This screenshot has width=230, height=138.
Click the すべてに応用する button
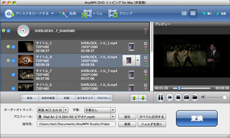click(152, 117)
